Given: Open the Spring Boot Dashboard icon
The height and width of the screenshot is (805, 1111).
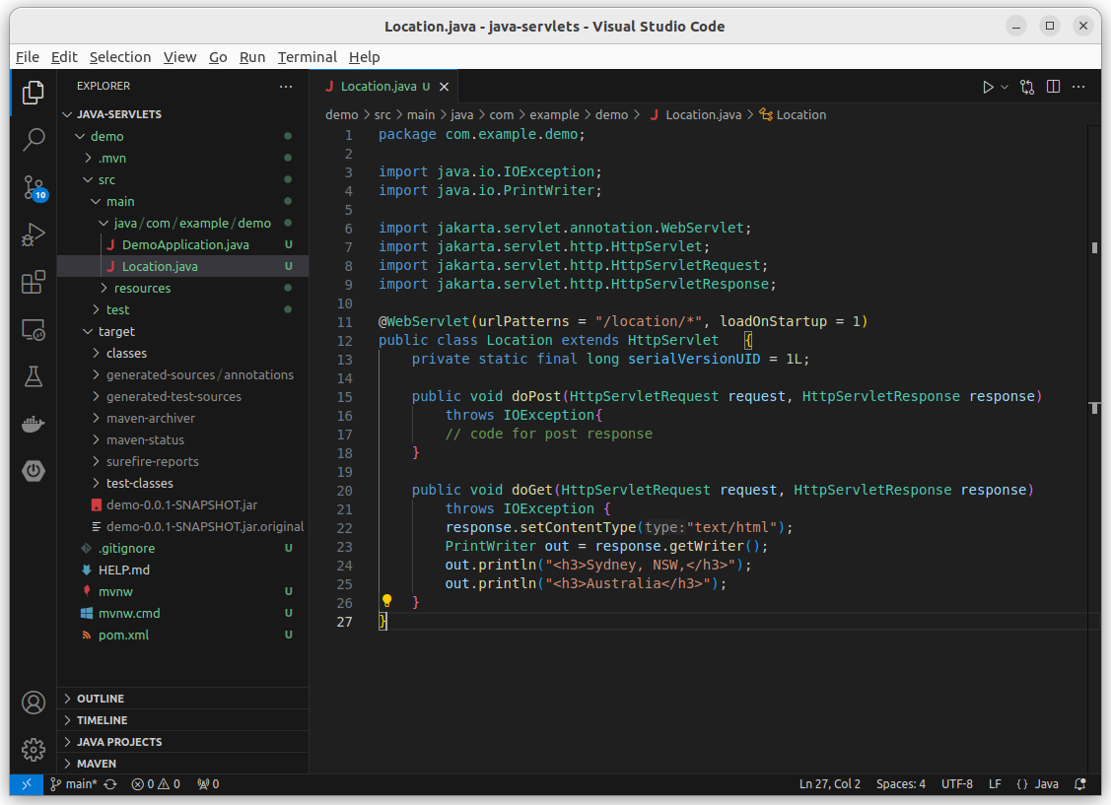Looking at the screenshot, I should coord(34,471).
